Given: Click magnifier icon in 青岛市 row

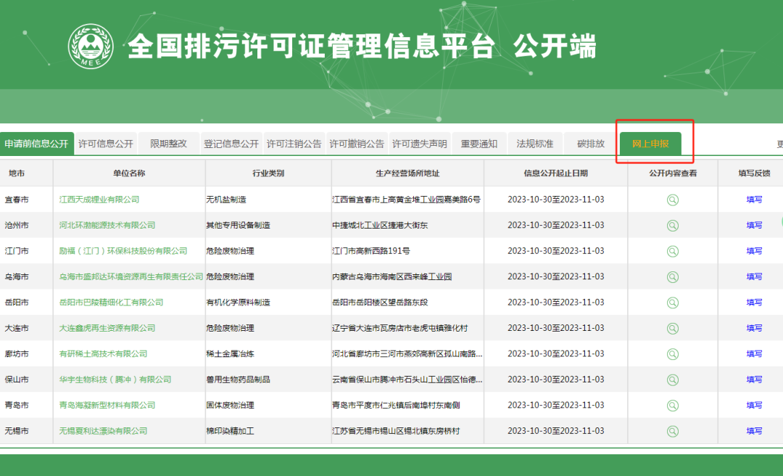Looking at the screenshot, I should [x=673, y=405].
